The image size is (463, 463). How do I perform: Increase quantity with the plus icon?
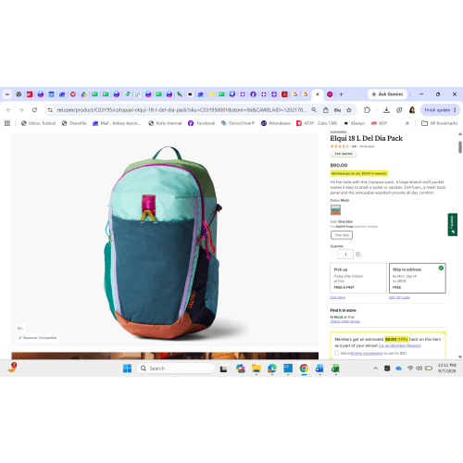click(358, 255)
